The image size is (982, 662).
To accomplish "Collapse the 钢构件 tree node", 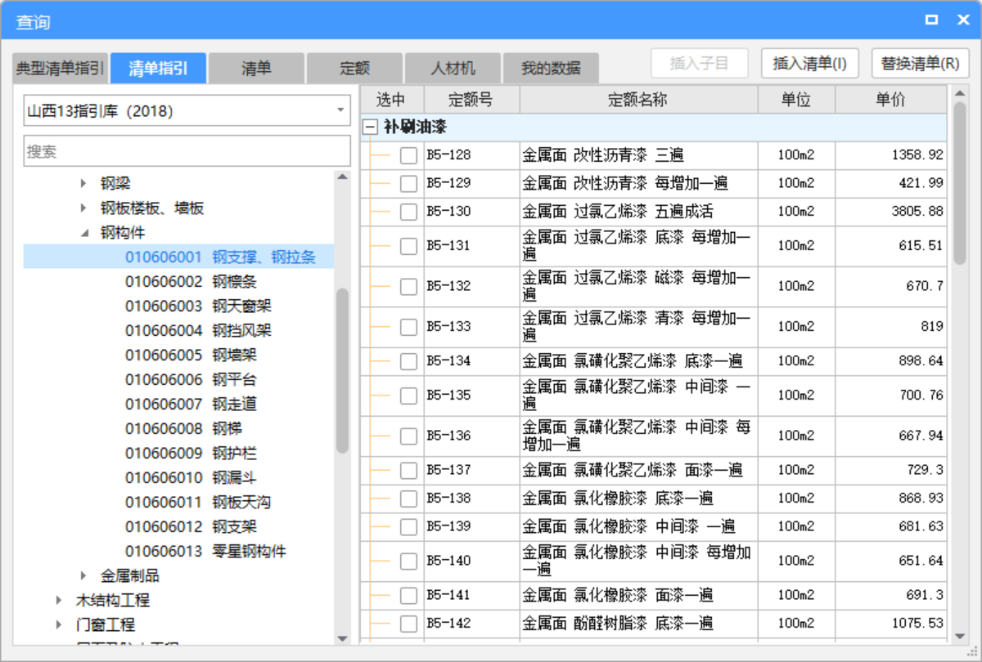I will pyautogui.click(x=83, y=233).
